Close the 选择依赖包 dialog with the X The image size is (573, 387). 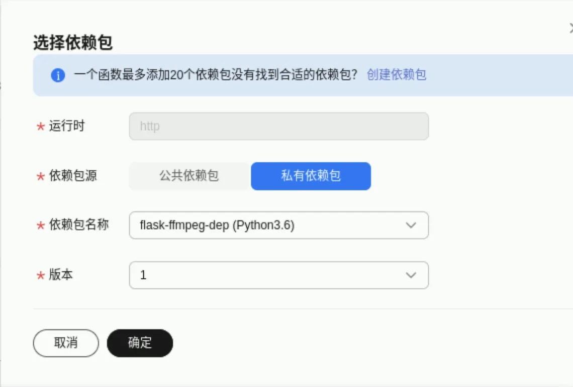(571, 29)
